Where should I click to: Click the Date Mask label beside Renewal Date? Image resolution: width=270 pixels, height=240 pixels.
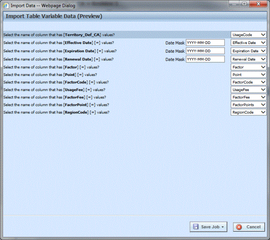(x=175, y=60)
